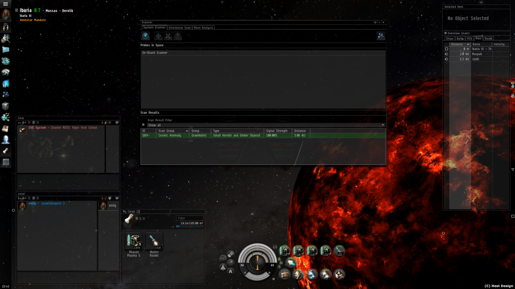
Task: Open the Inventory cube icon in Neocom
Action: coord(5,106)
